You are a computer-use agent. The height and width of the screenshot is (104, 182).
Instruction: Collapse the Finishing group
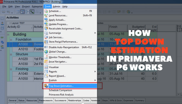coord(11,69)
